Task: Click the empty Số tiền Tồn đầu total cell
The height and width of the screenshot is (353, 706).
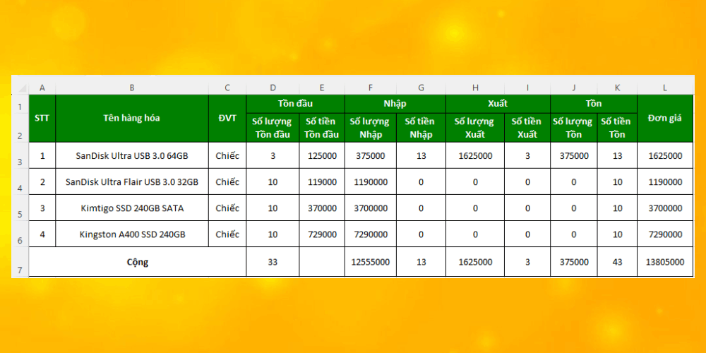Action: click(322, 262)
